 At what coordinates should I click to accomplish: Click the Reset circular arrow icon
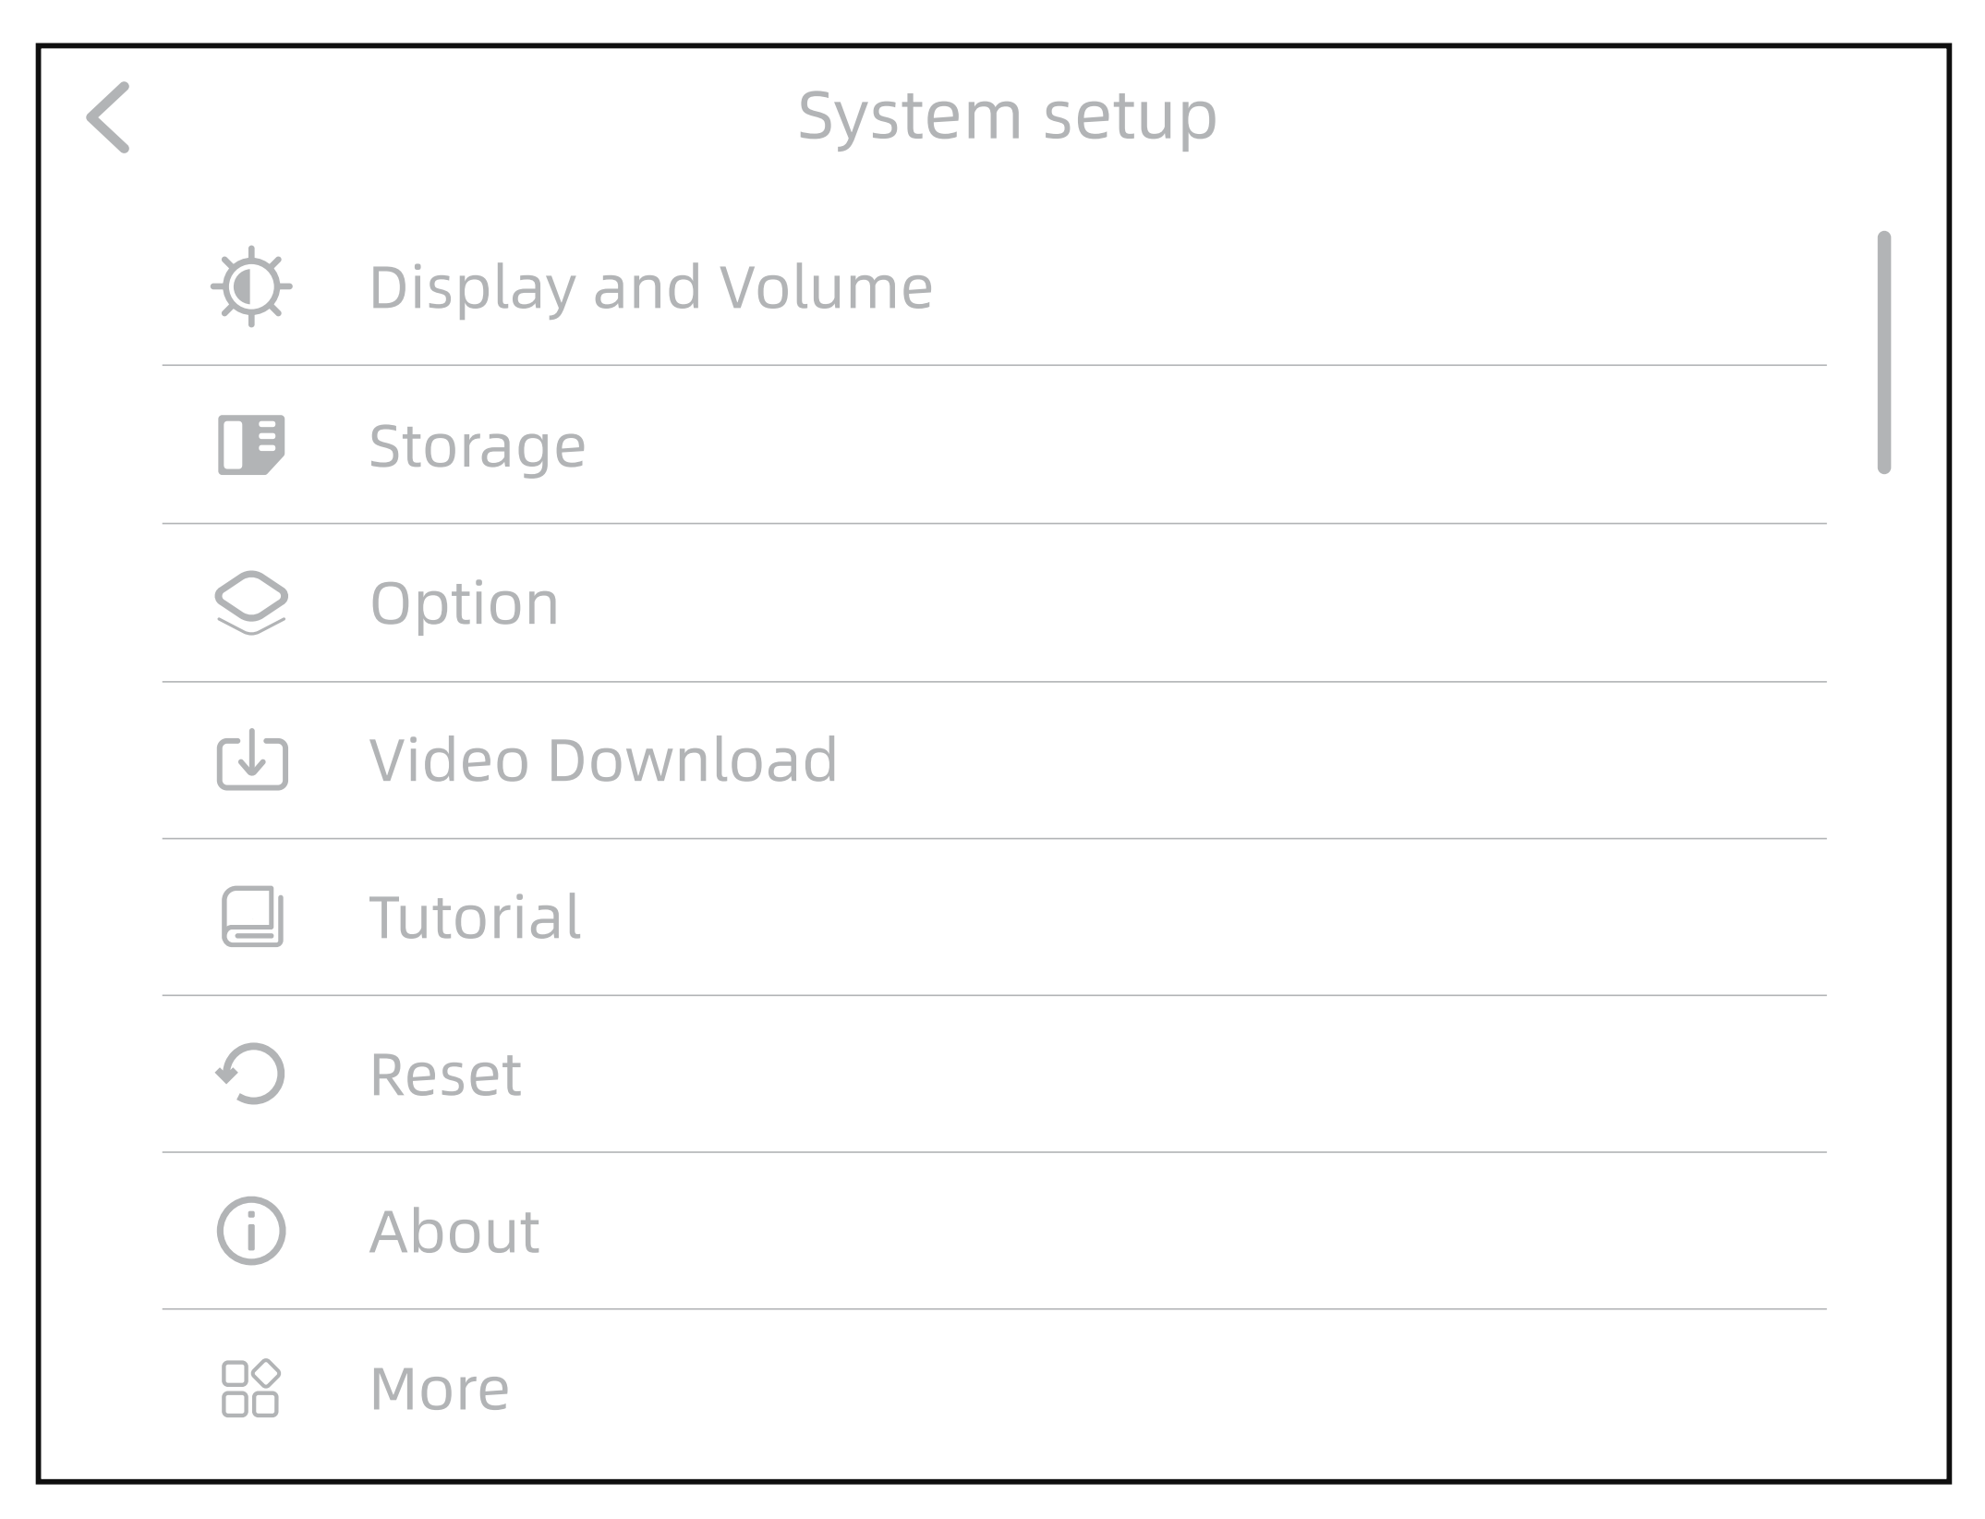pos(251,1074)
